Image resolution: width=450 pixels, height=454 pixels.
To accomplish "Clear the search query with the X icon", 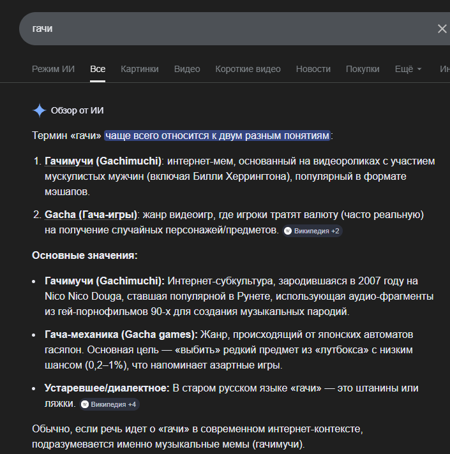I will coord(442,29).
